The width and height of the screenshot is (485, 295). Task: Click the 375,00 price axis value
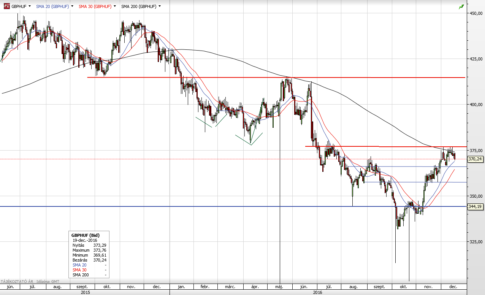point(477,150)
